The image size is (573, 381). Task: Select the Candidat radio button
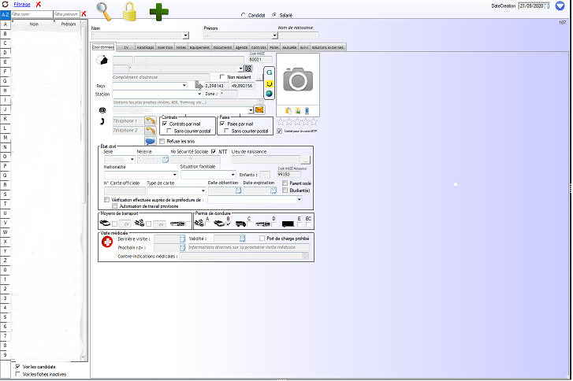coord(242,14)
